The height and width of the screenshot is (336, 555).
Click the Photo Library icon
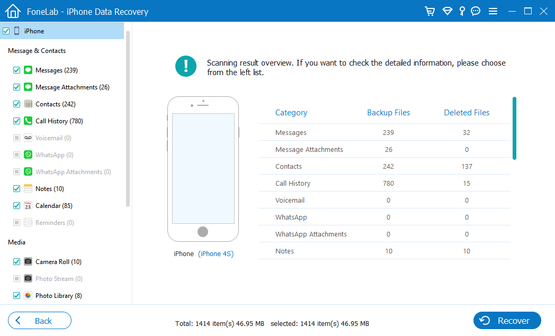[x=28, y=296]
